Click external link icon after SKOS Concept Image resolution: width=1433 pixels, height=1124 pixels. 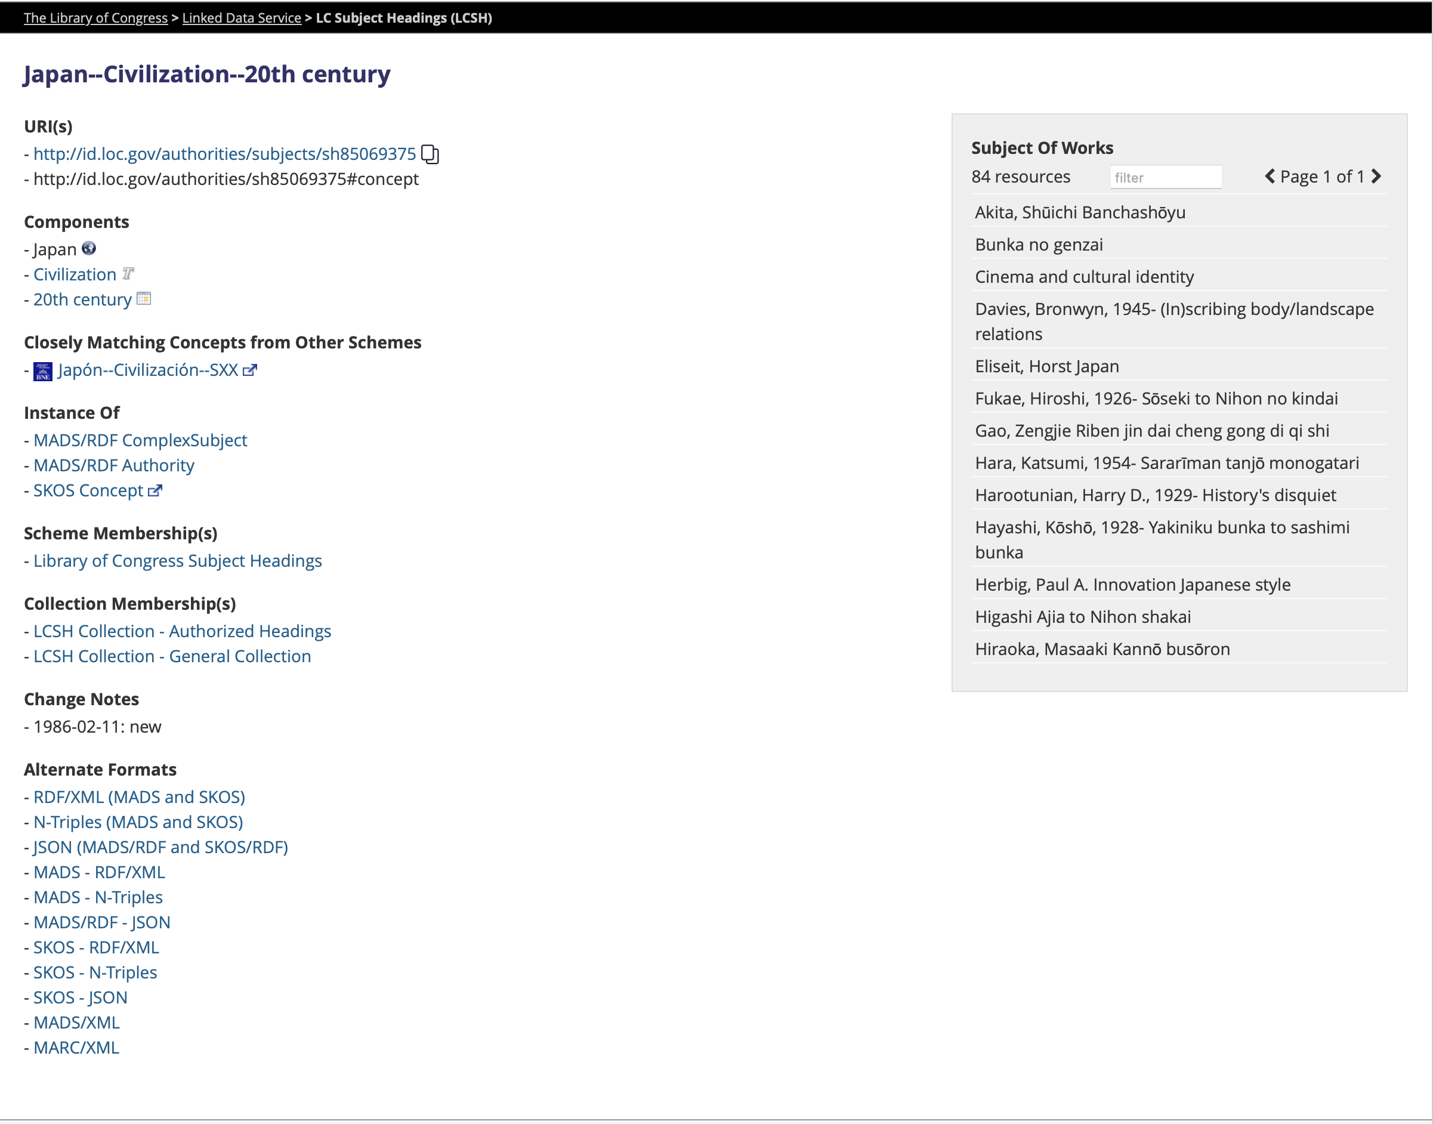pos(155,491)
